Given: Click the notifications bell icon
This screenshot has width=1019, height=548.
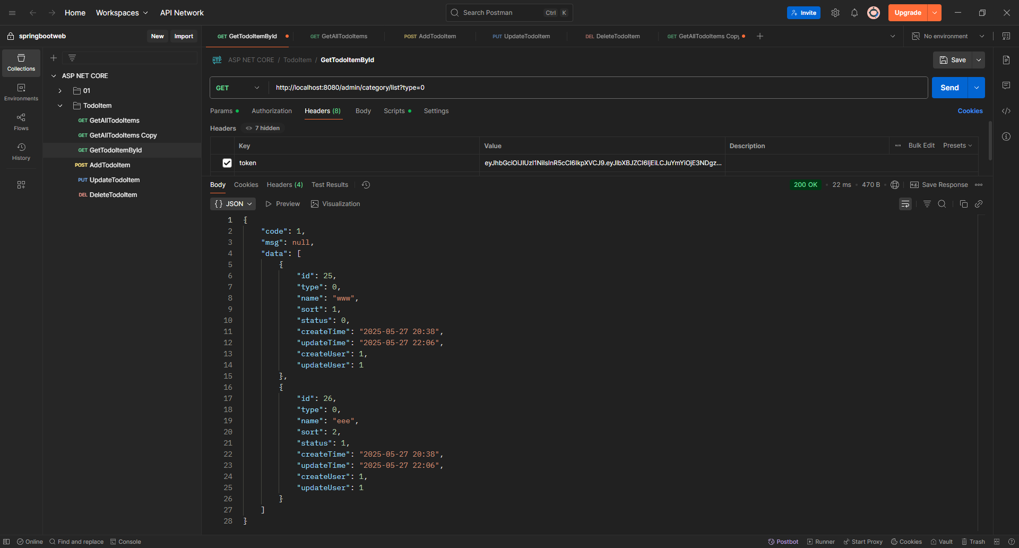Looking at the screenshot, I should pos(854,13).
